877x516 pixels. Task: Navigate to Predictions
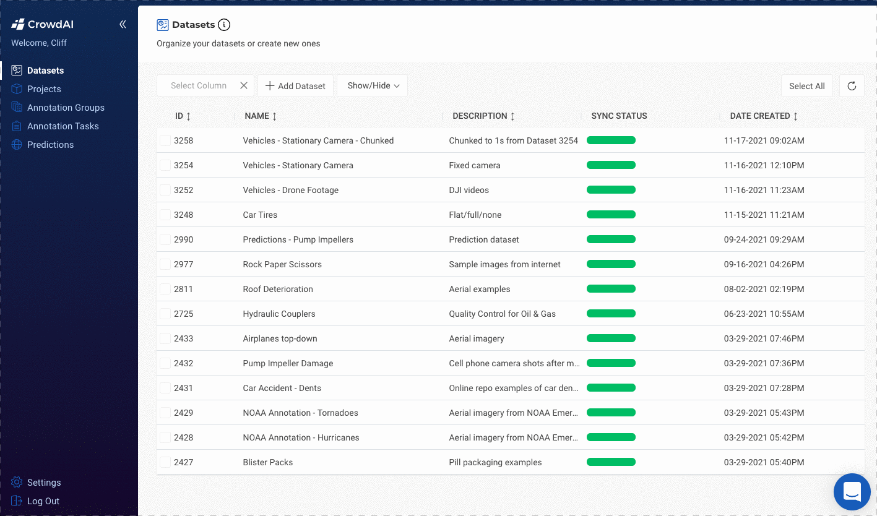[x=50, y=145]
